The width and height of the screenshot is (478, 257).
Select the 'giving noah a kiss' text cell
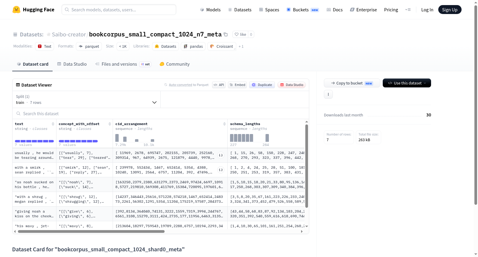pos(34,214)
